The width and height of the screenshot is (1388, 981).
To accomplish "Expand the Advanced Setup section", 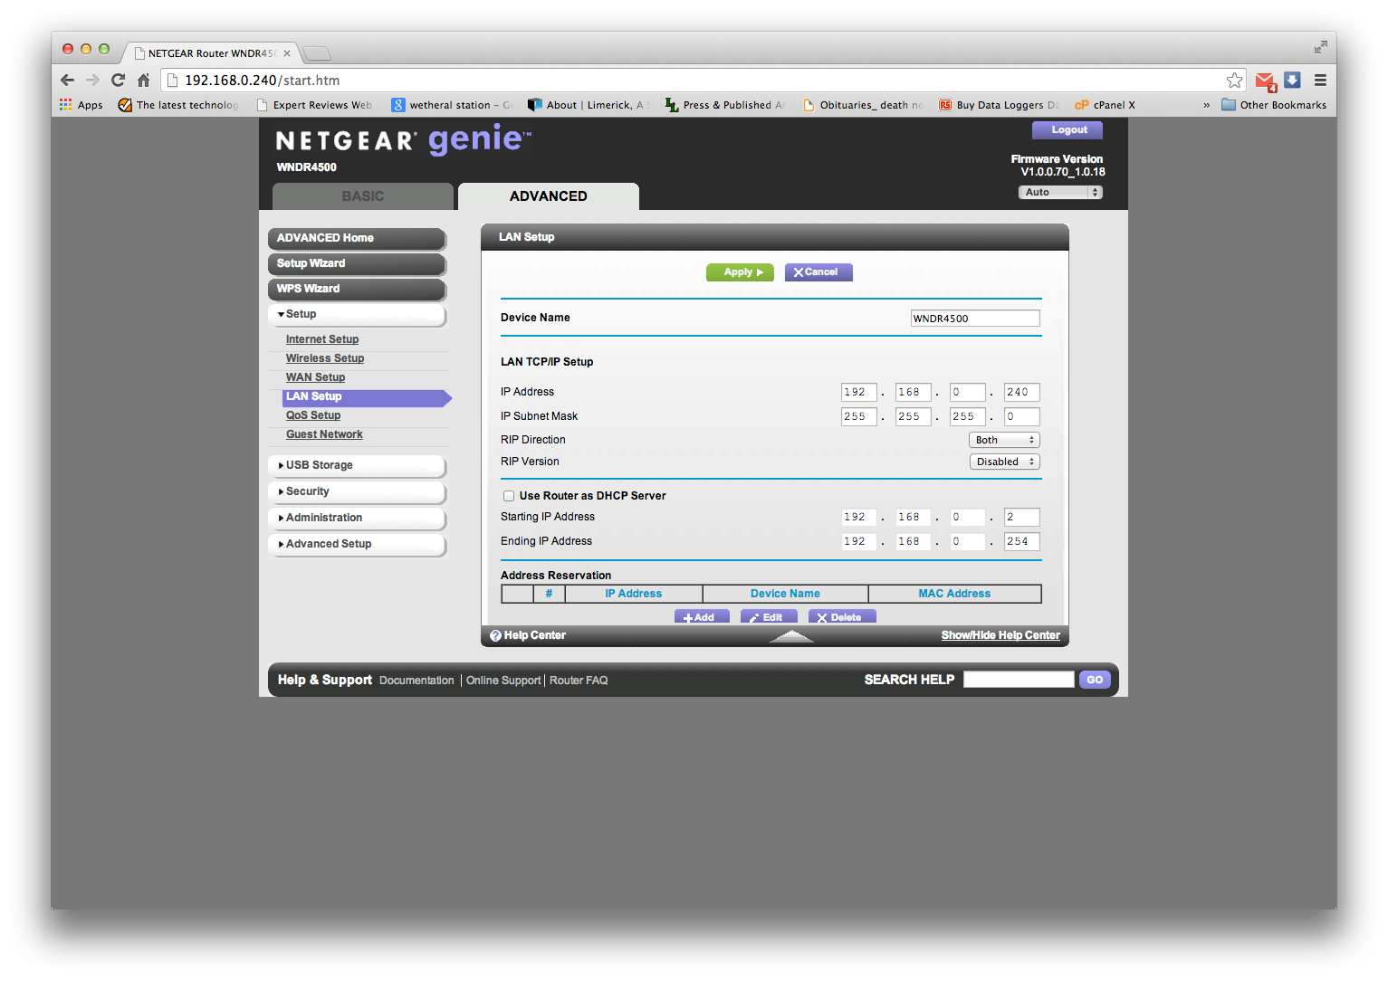I will [x=357, y=544].
